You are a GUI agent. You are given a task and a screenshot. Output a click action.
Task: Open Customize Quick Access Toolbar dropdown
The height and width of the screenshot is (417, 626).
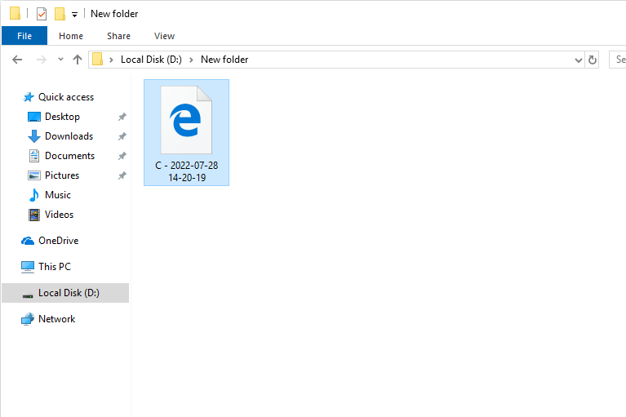point(74,15)
